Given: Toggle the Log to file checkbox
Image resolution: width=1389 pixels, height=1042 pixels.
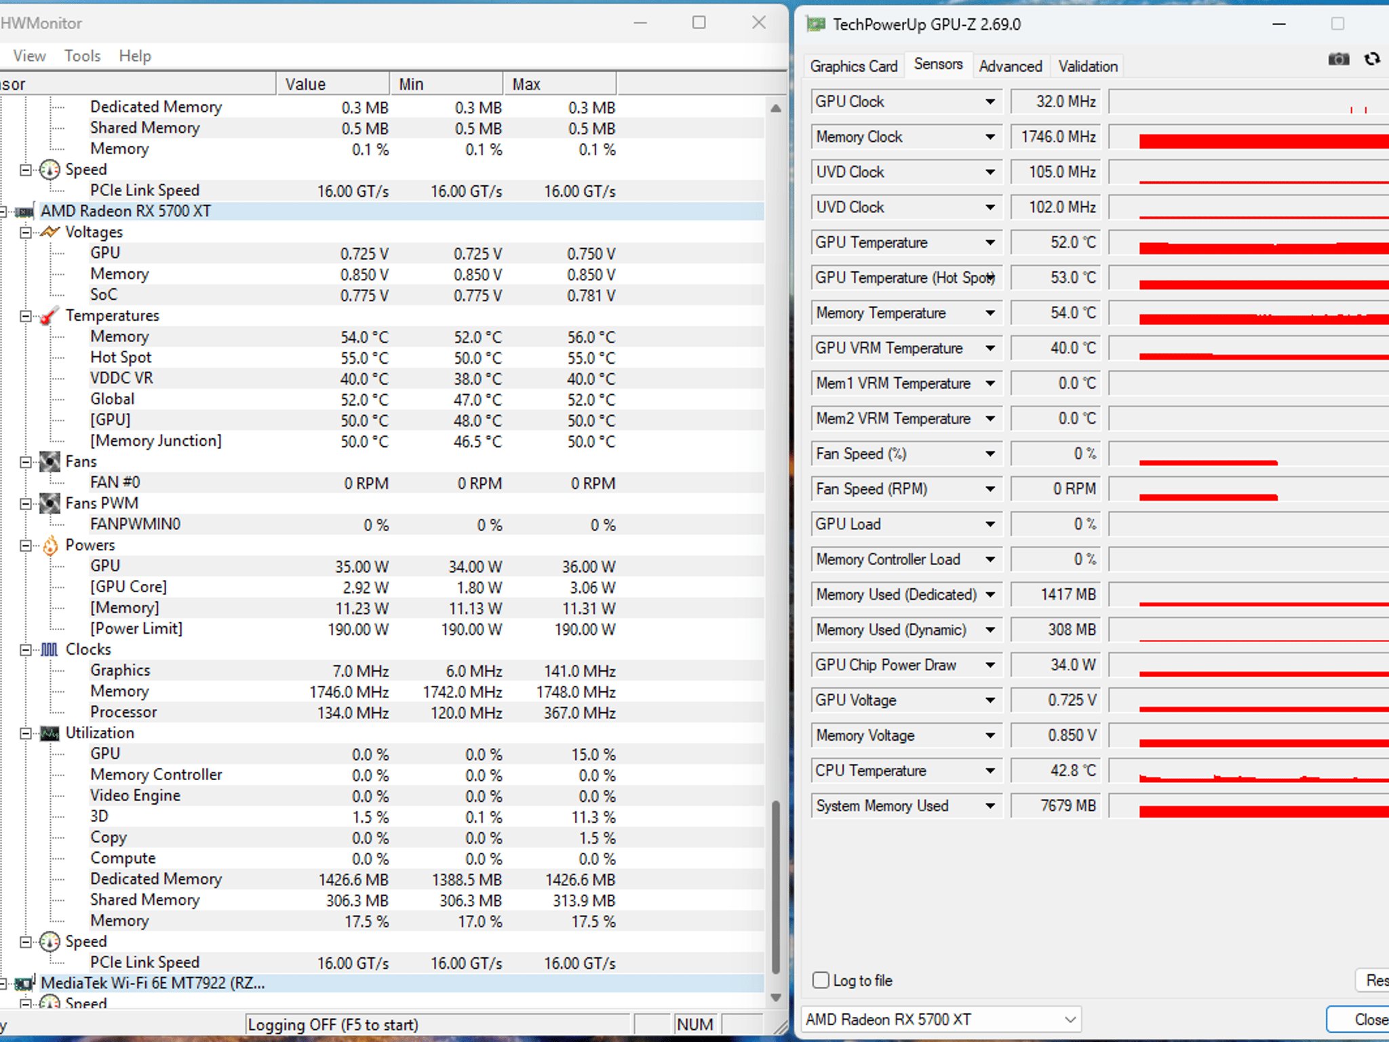Looking at the screenshot, I should [821, 980].
